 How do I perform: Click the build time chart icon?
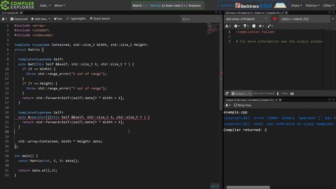coord(292,93)
